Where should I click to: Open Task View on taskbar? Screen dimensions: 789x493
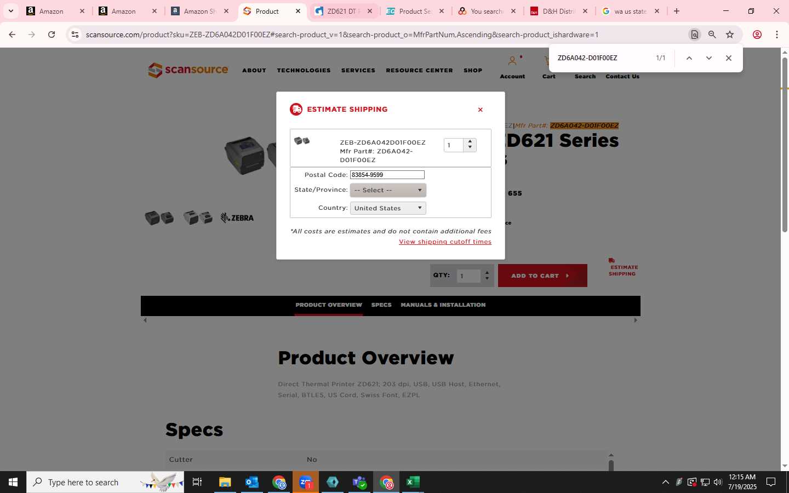pyautogui.click(x=197, y=482)
